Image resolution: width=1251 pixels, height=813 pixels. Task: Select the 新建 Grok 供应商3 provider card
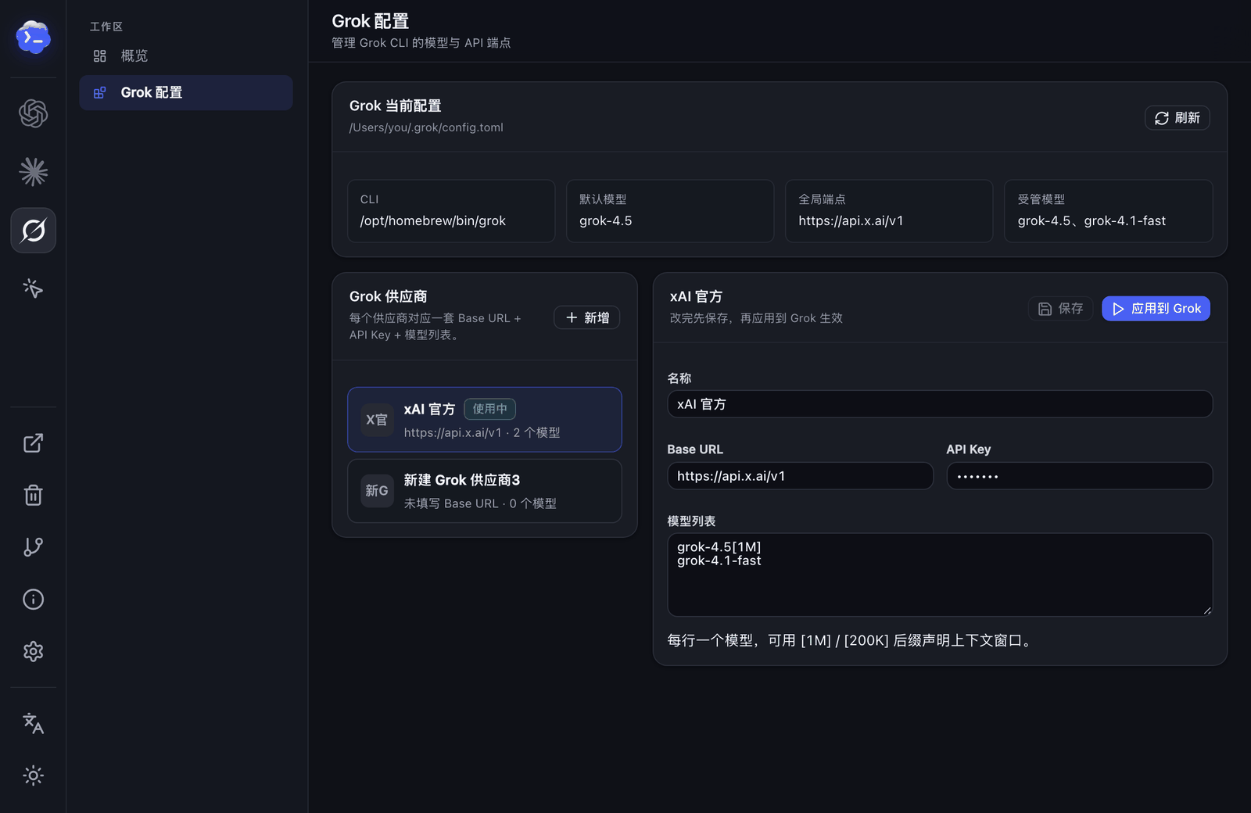click(485, 491)
